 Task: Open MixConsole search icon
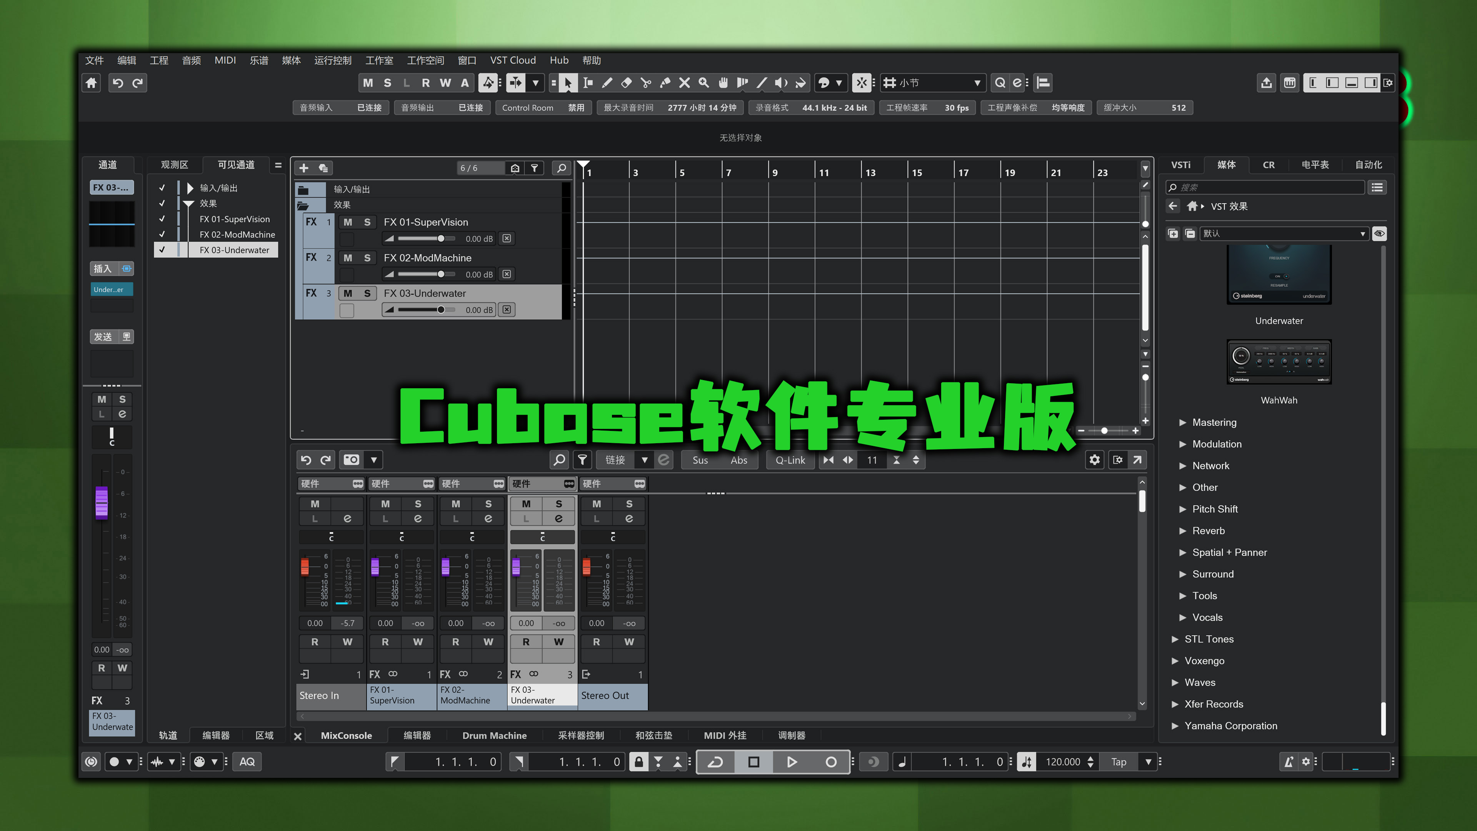(x=559, y=459)
